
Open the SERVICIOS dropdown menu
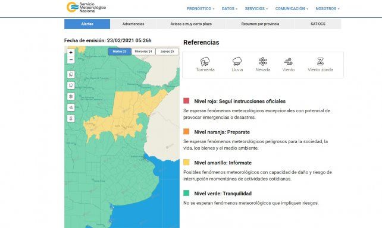pyautogui.click(x=256, y=9)
